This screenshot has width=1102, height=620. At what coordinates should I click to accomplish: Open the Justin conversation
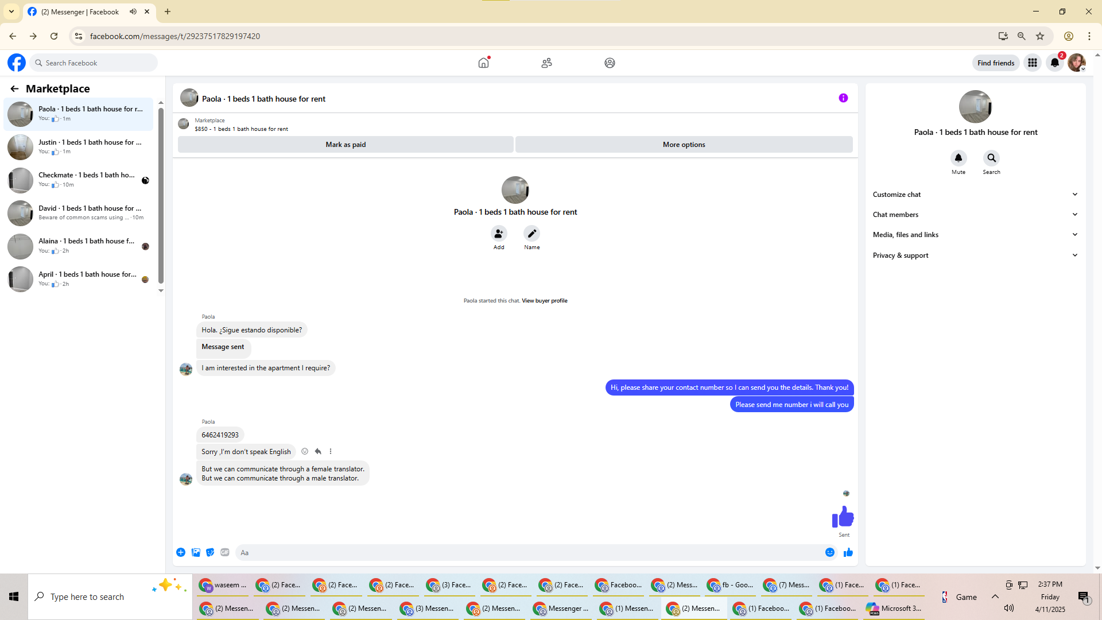[79, 147]
